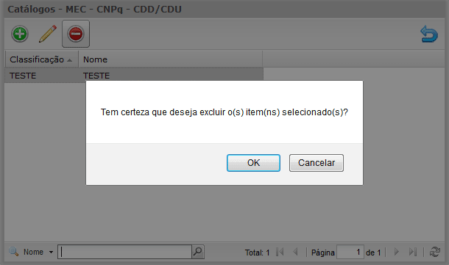Click the red delete record icon
449x265 pixels.
(76, 34)
